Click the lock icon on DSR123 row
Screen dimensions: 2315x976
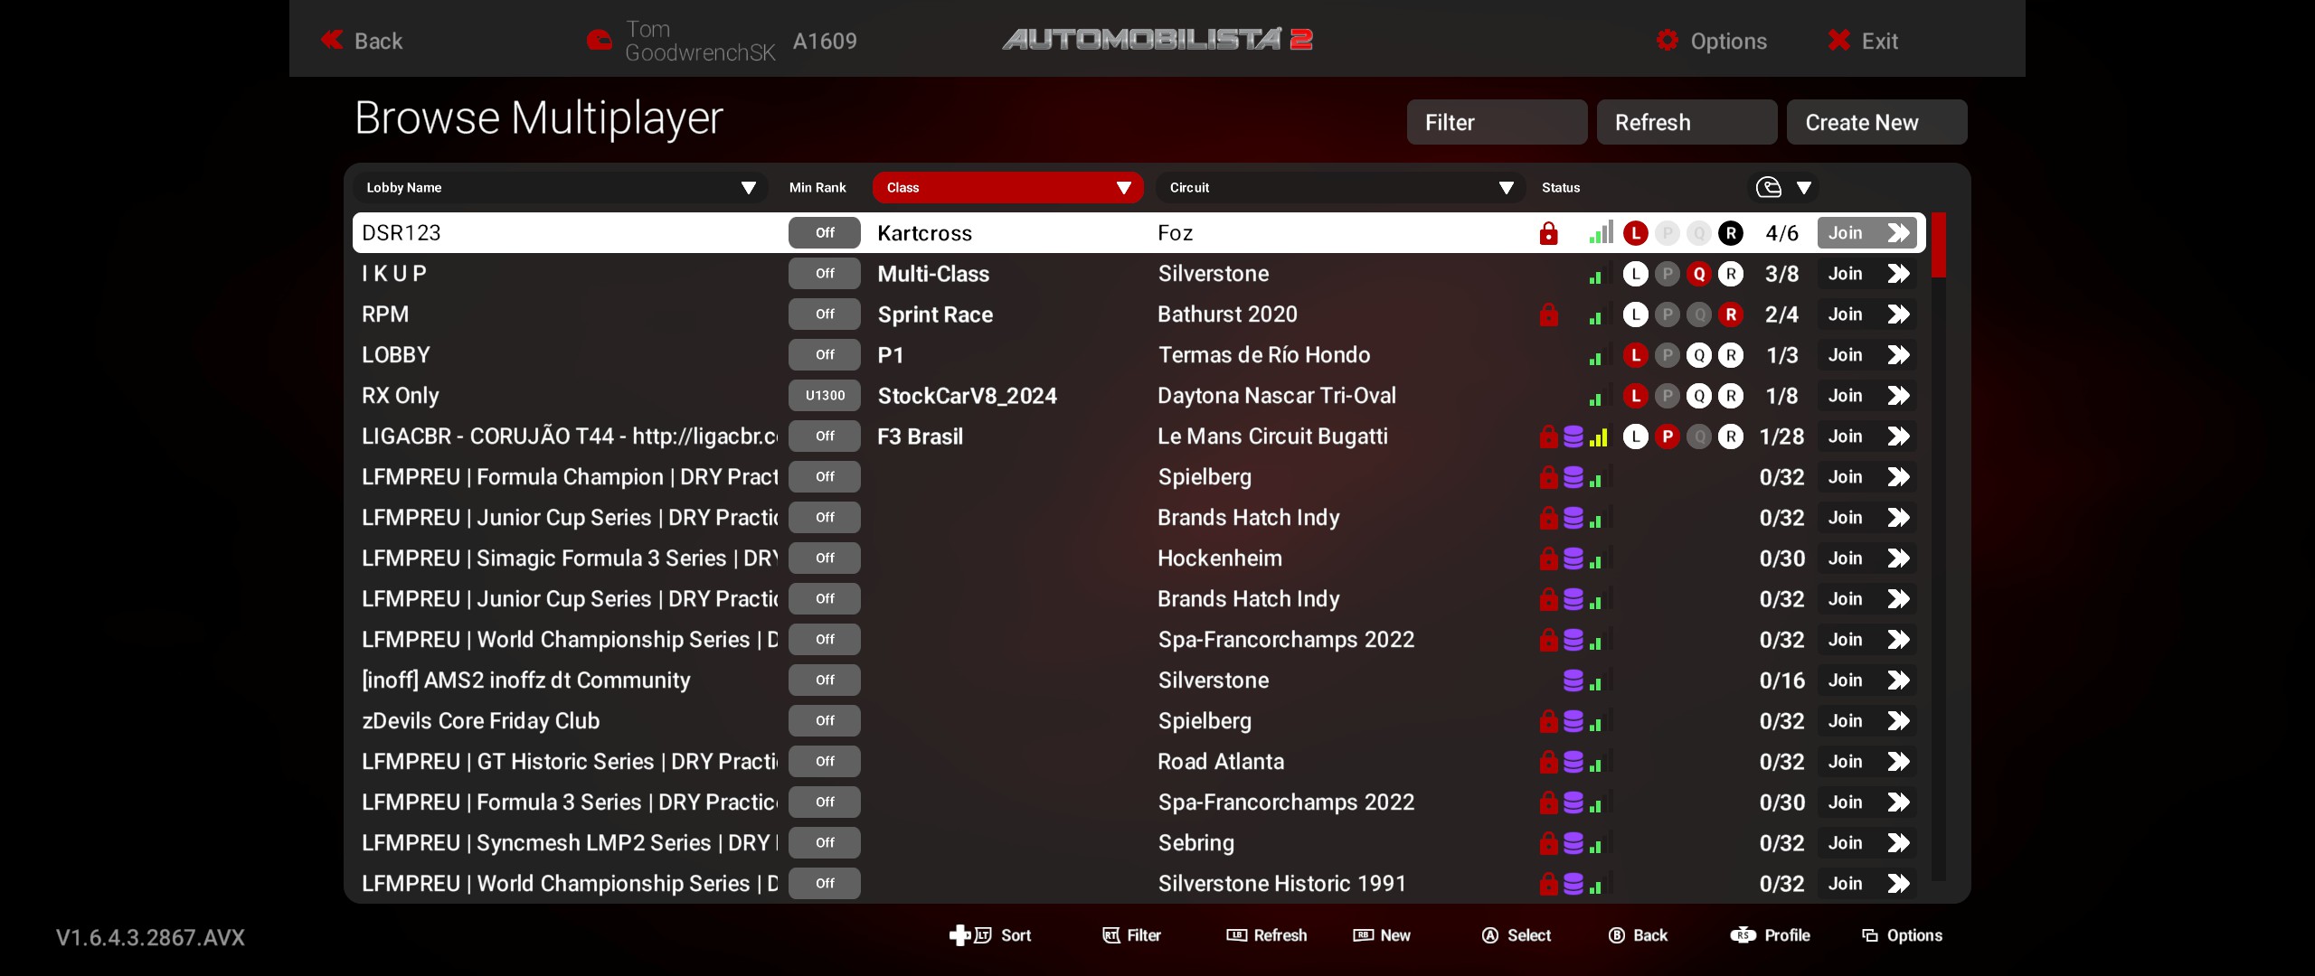[x=1548, y=233]
